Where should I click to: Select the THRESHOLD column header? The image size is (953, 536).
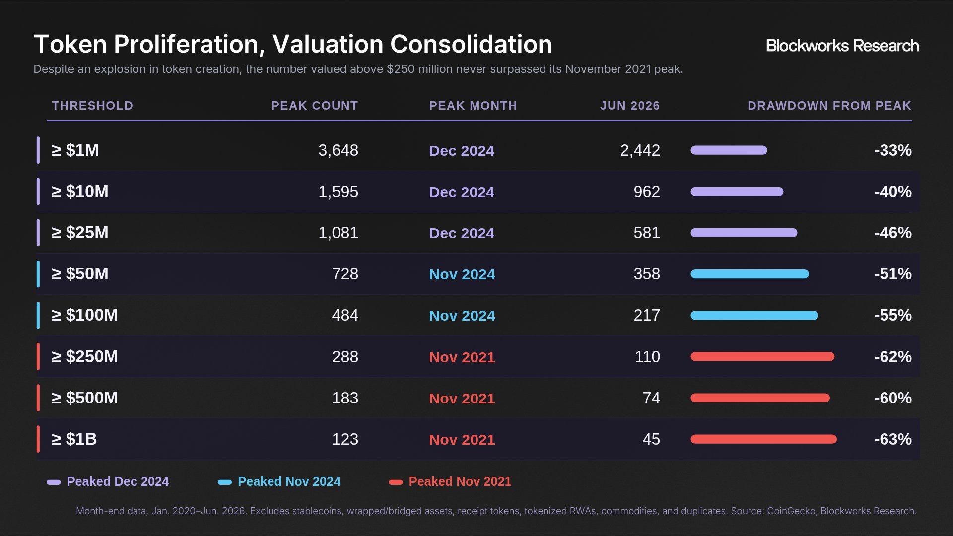pyautogui.click(x=92, y=106)
